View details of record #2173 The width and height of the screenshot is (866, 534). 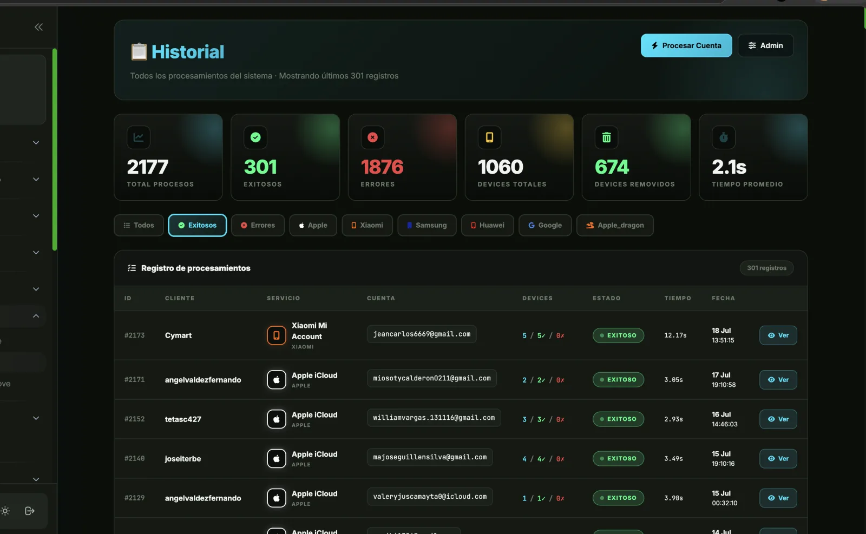778,335
